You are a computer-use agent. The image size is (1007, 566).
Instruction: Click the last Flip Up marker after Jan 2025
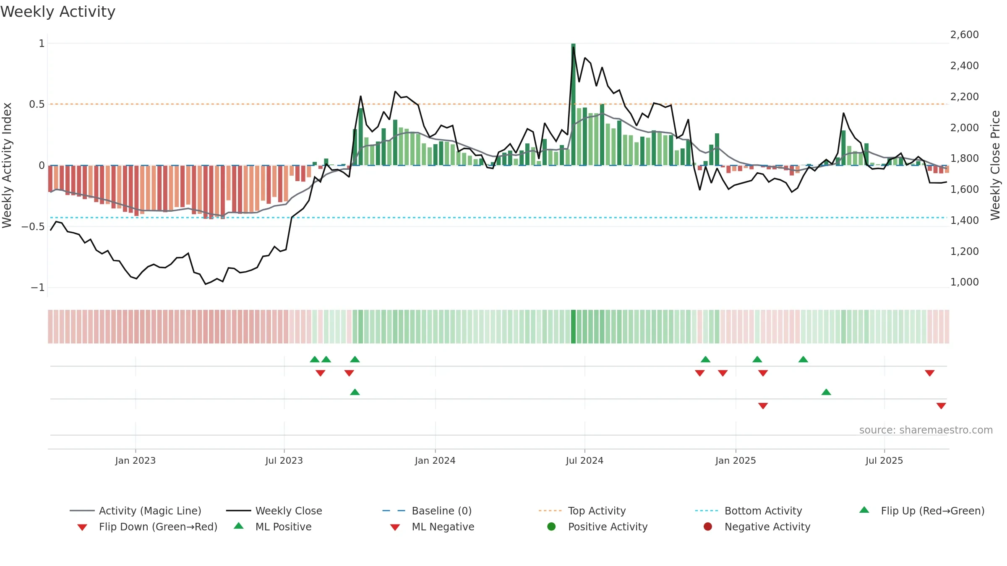pos(803,359)
